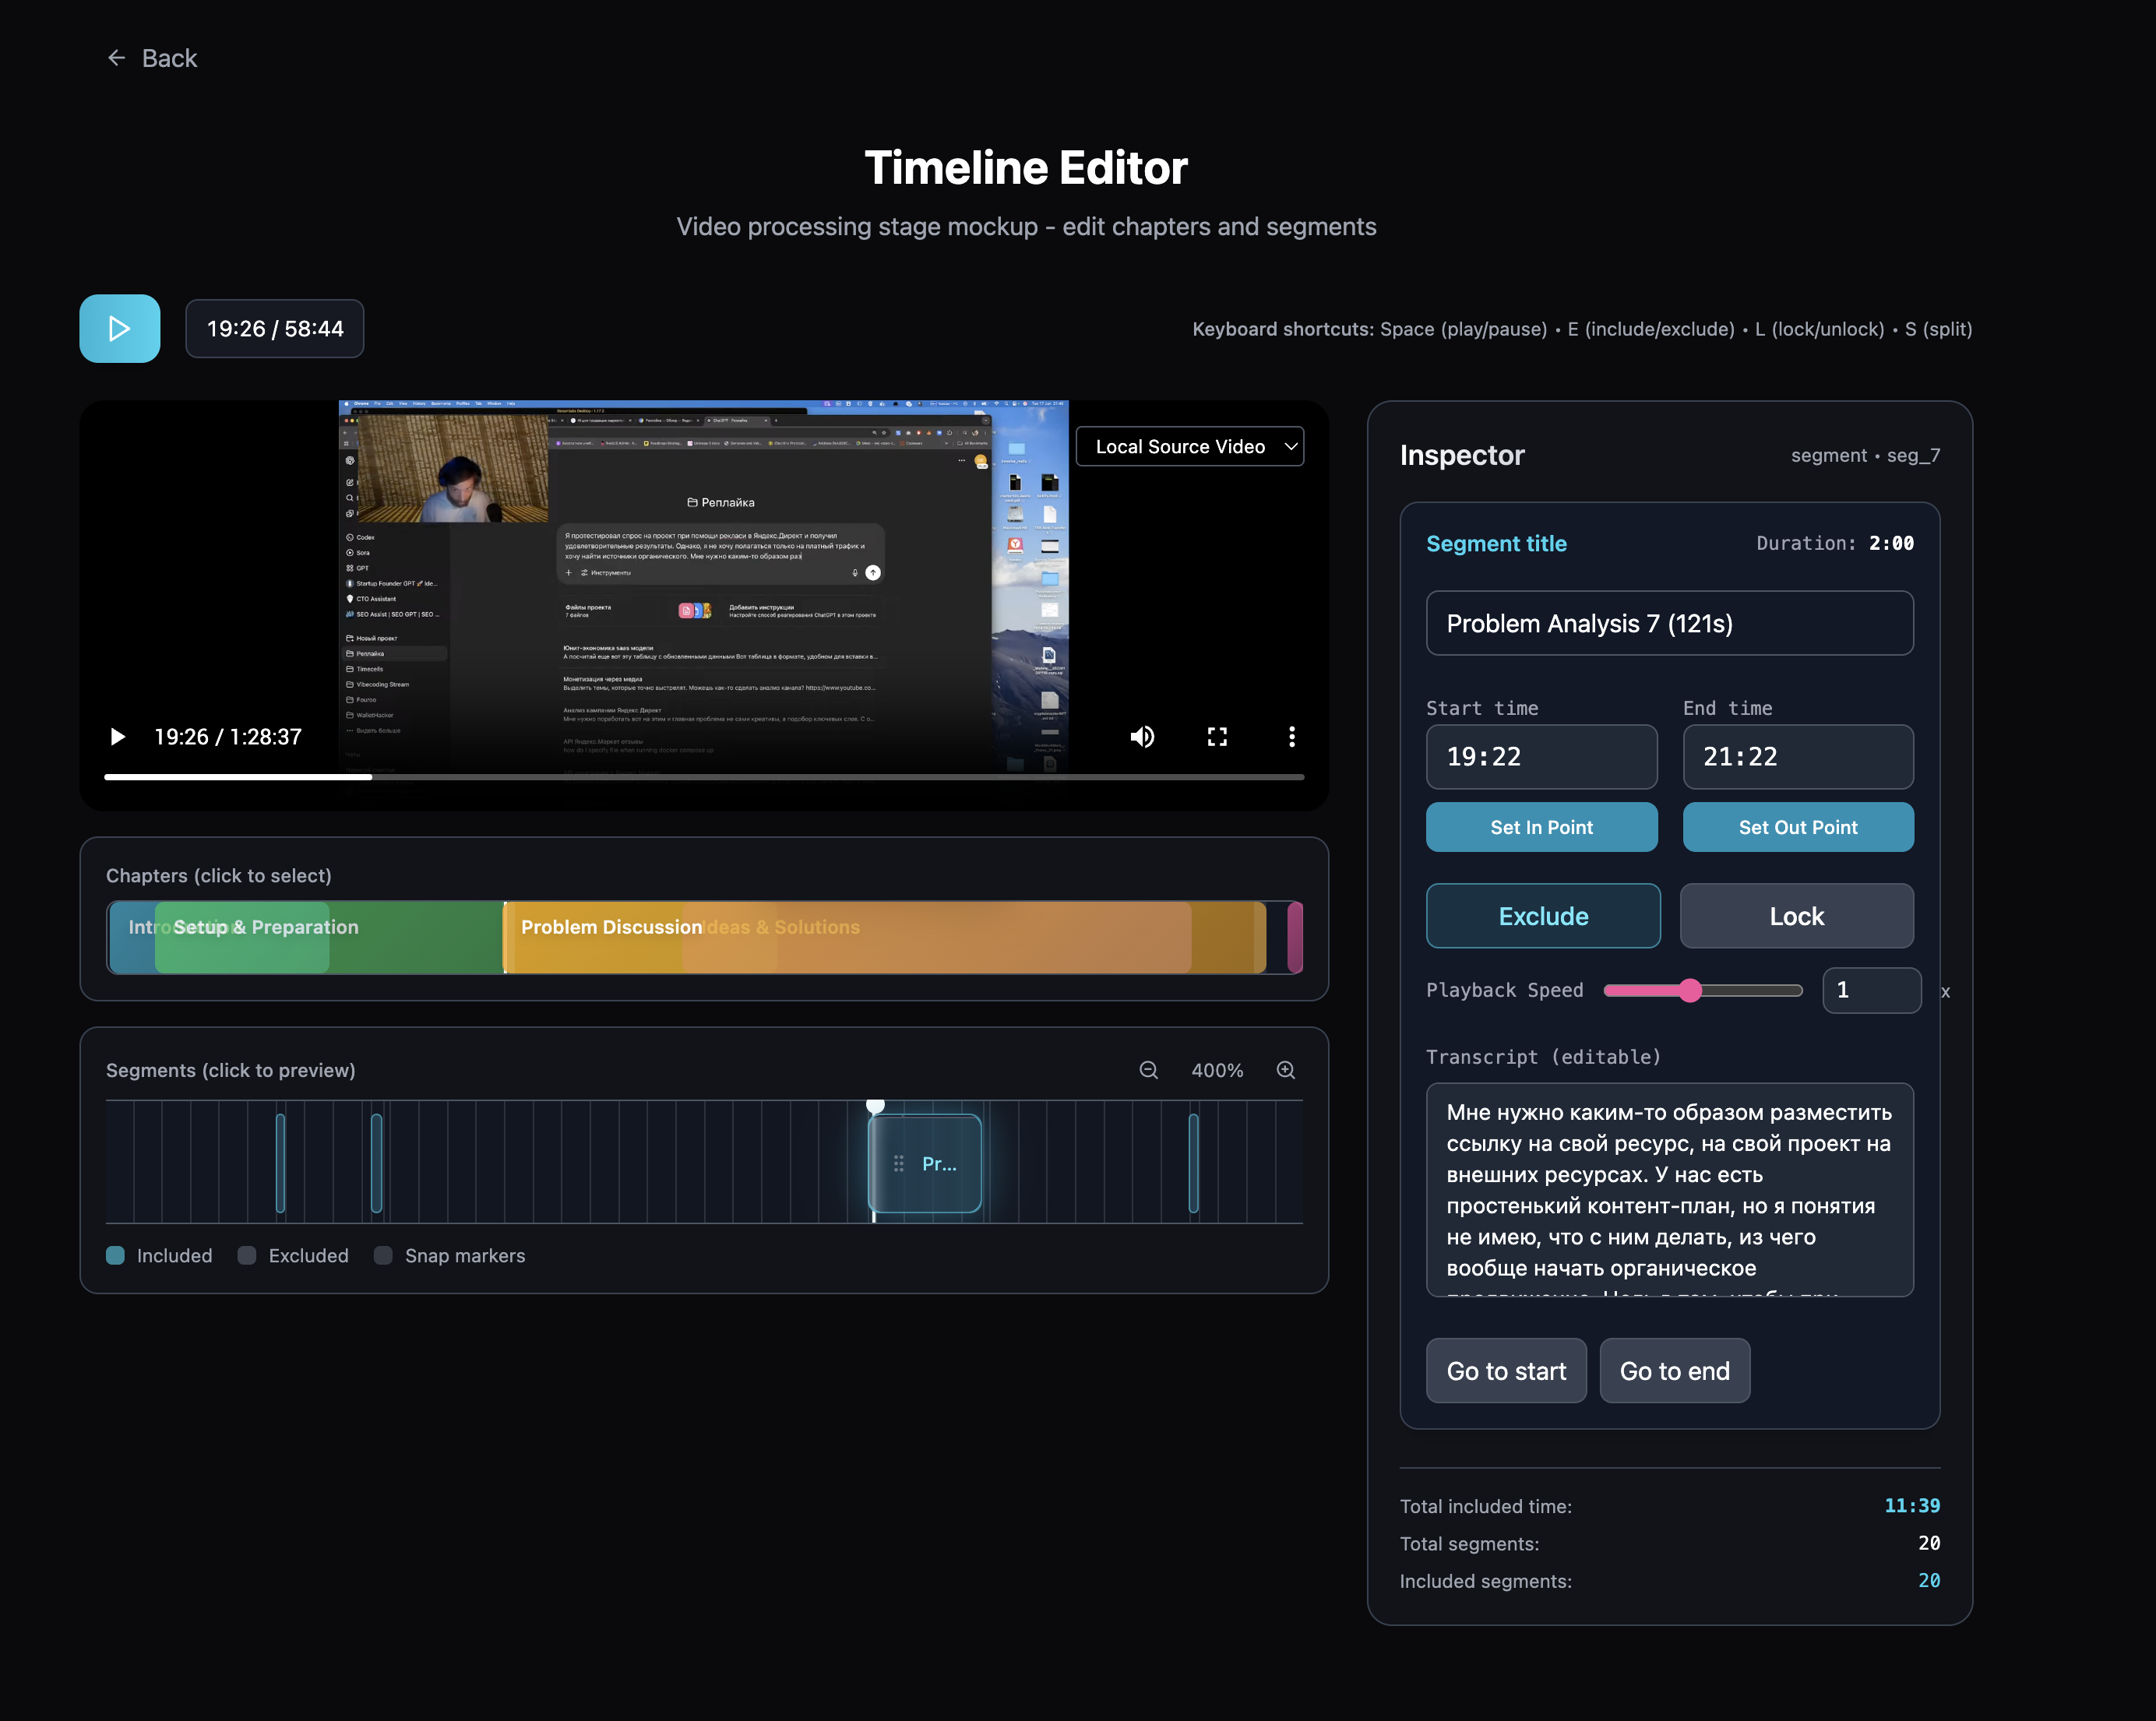
Task: Click the blue play button
Action: pos(119,328)
